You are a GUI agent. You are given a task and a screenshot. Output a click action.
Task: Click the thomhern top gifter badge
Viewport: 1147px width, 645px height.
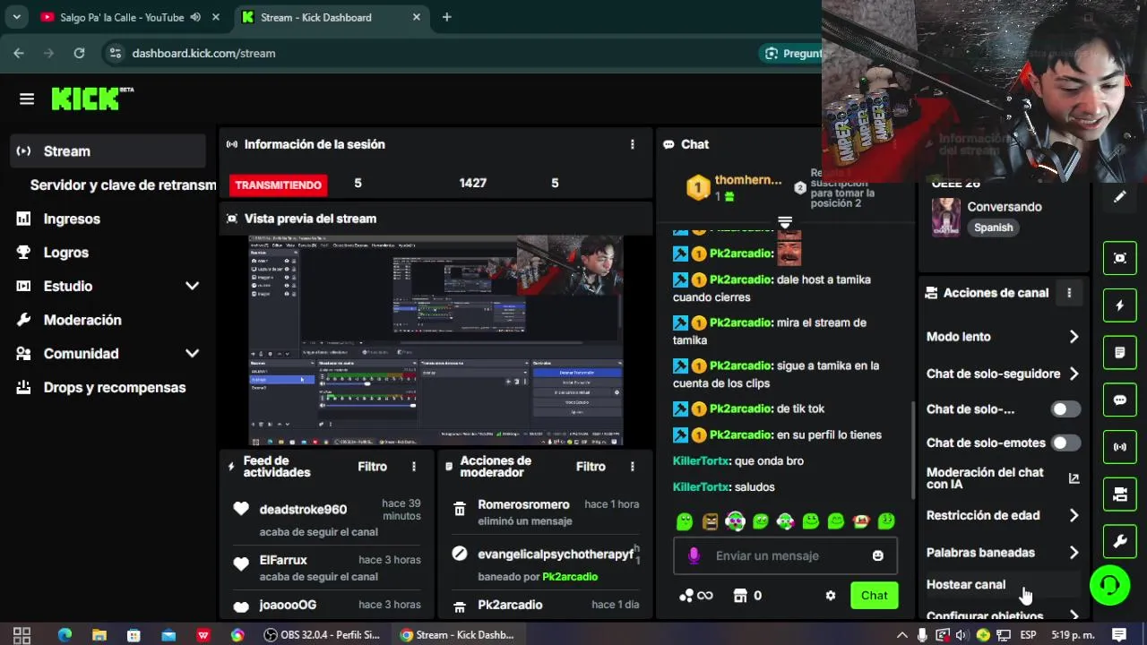point(699,188)
